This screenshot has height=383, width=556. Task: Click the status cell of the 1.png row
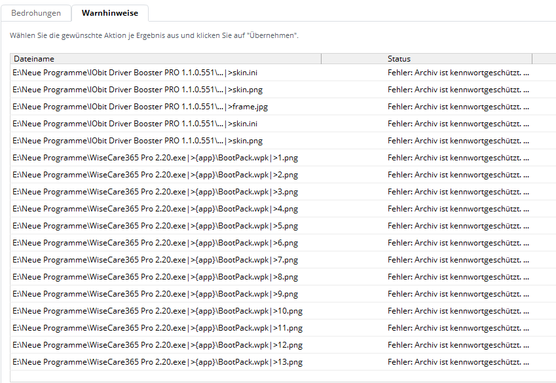point(458,158)
